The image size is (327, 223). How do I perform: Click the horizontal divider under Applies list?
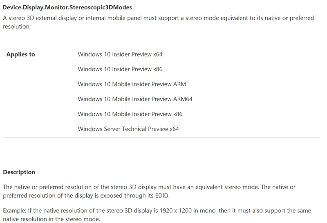[161, 137]
